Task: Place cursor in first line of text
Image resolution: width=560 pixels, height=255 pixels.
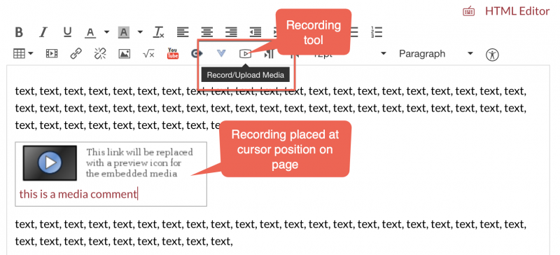Action: coord(270,91)
